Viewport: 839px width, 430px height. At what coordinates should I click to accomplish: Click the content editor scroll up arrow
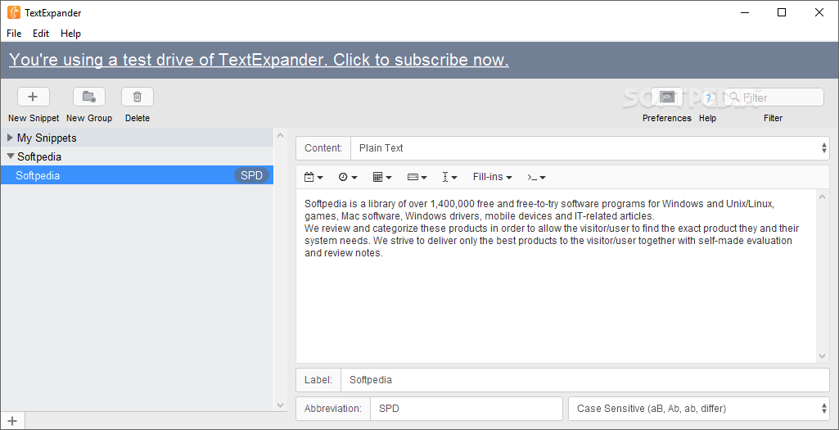tap(823, 197)
